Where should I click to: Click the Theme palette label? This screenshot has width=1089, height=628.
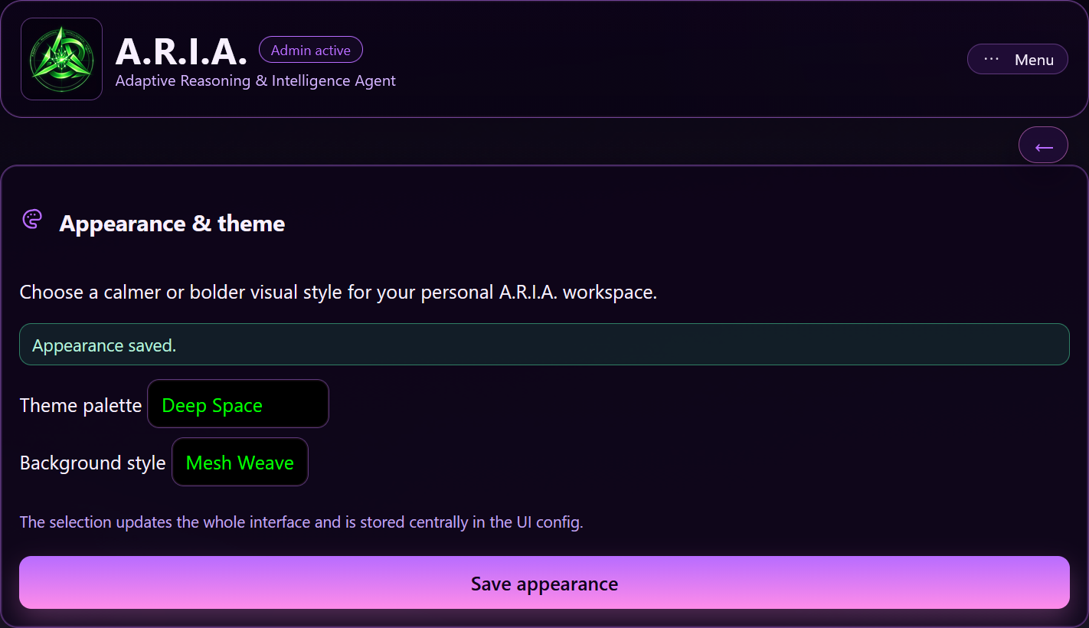click(80, 405)
